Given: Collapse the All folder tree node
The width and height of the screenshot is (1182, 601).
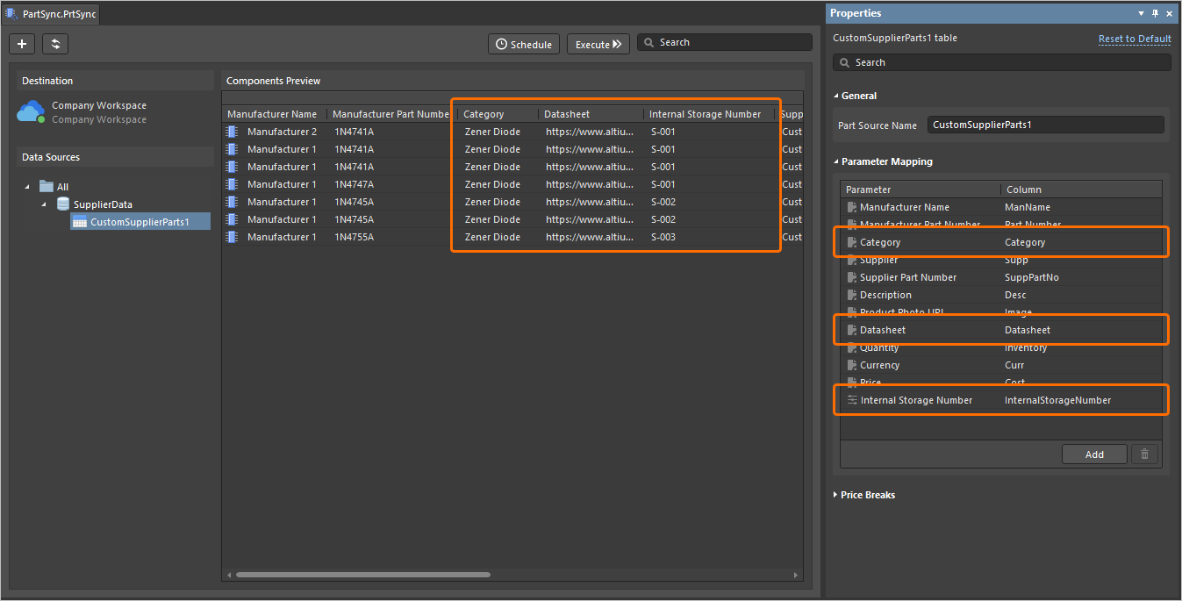Looking at the screenshot, I should pos(27,187).
